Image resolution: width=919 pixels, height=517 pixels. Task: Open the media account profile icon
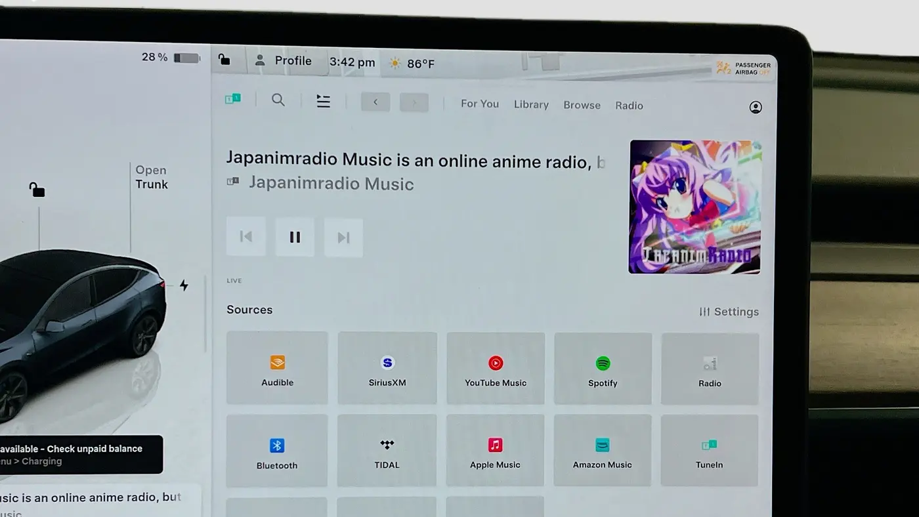(756, 107)
